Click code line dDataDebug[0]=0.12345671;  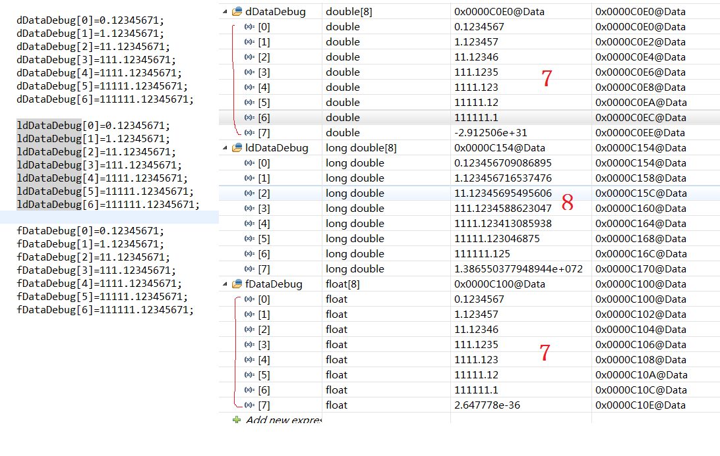[90, 20]
